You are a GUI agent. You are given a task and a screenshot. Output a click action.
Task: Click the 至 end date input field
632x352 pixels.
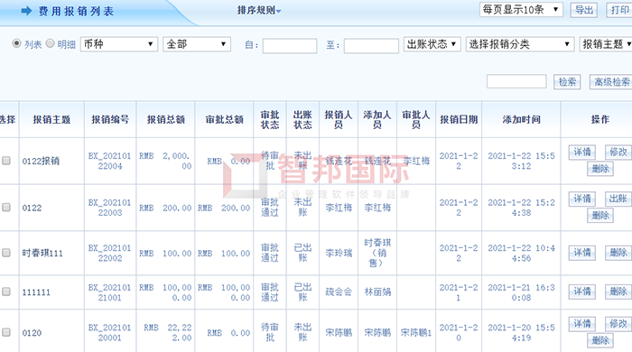point(371,45)
